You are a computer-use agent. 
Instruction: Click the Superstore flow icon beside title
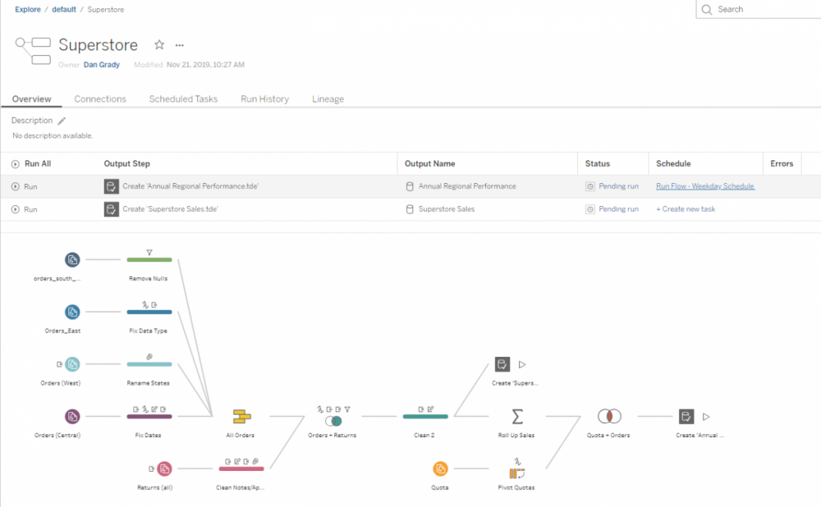(x=33, y=51)
